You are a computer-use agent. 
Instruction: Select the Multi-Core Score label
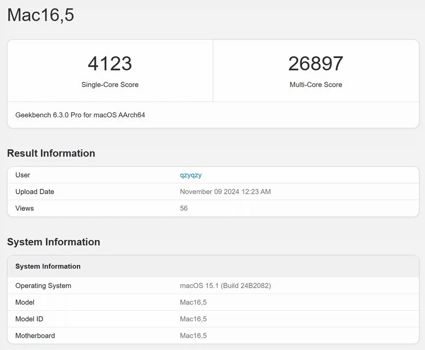coord(315,85)
